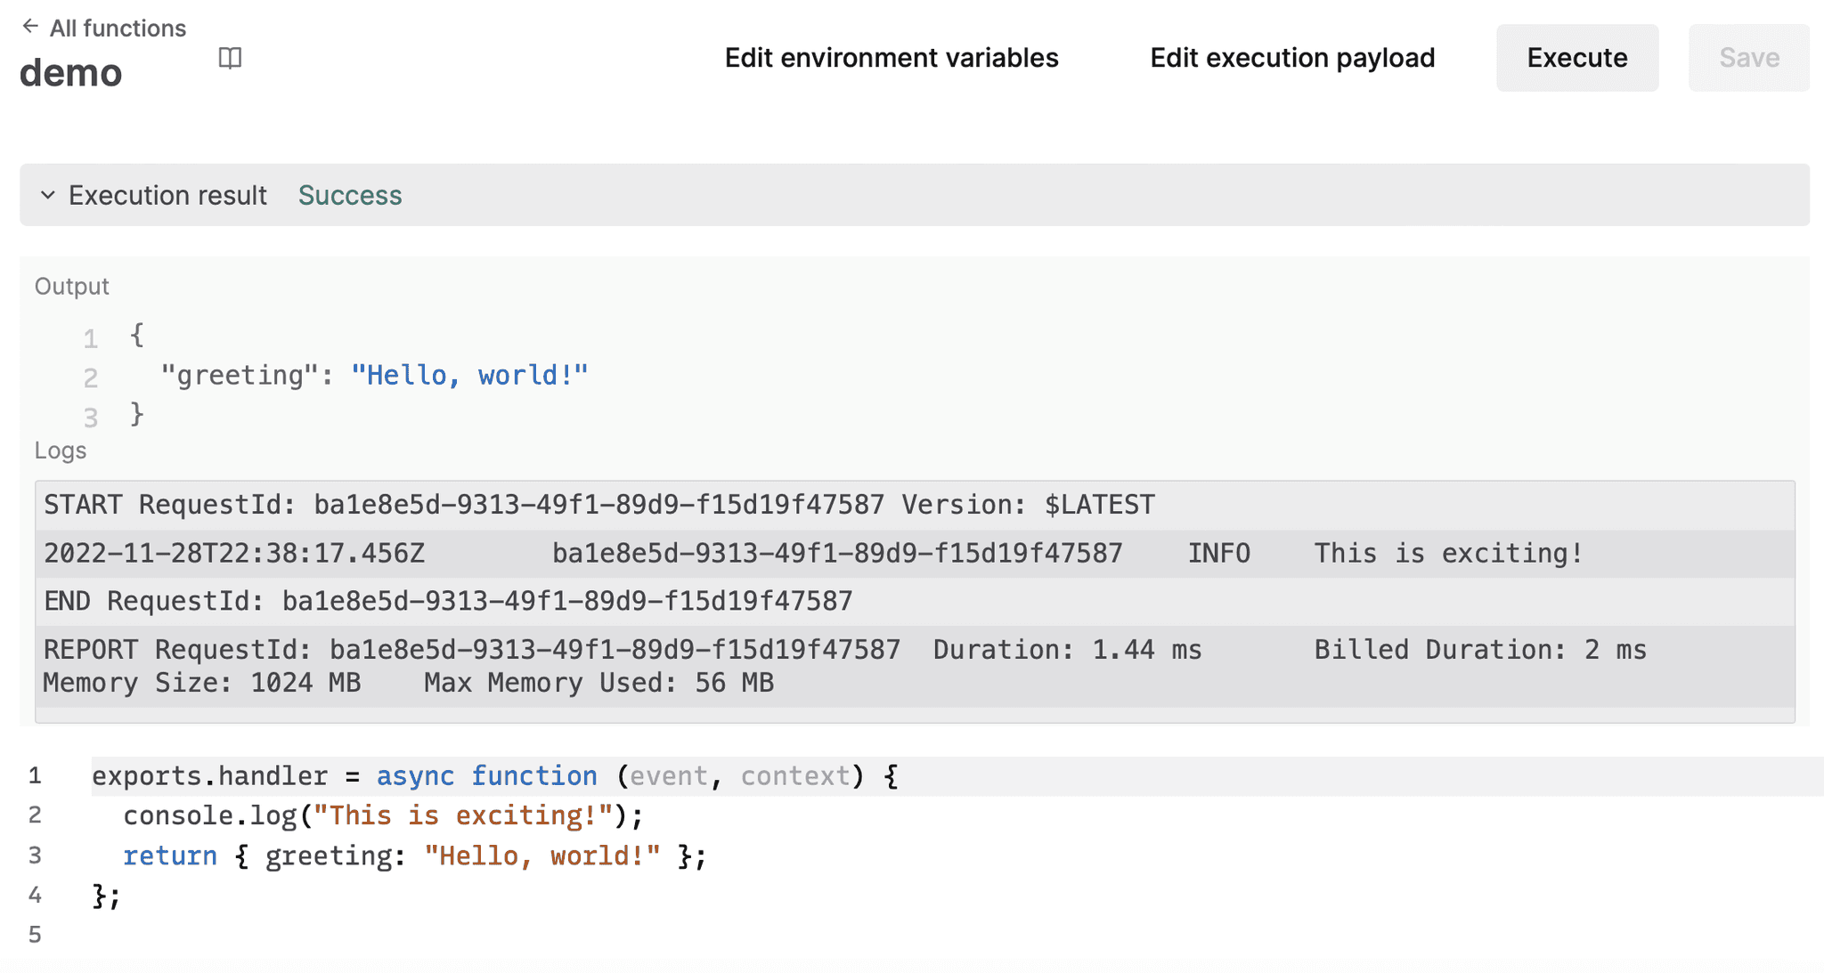Screen dimensions: 1824x973
Task: Click the back arrow to All functions
Action: (31, 26)
